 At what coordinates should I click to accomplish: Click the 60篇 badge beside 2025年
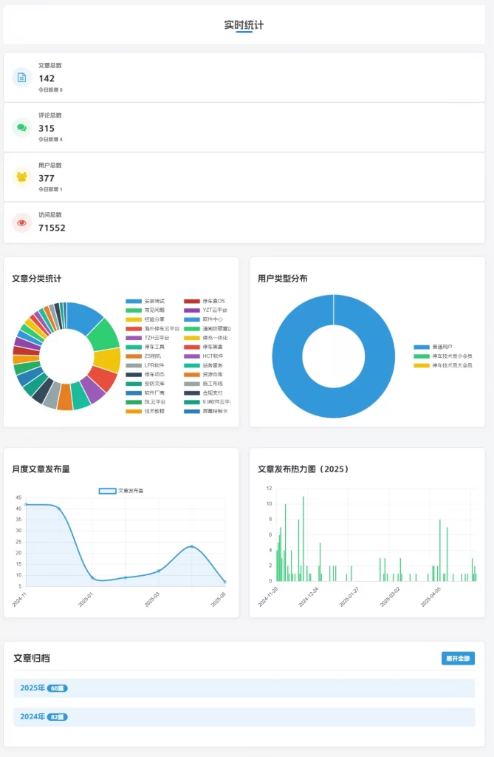(57, 688)
